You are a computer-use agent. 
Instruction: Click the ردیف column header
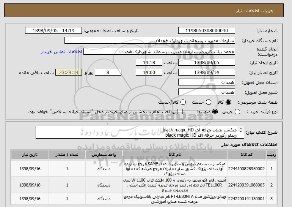(x=272, y=155)
